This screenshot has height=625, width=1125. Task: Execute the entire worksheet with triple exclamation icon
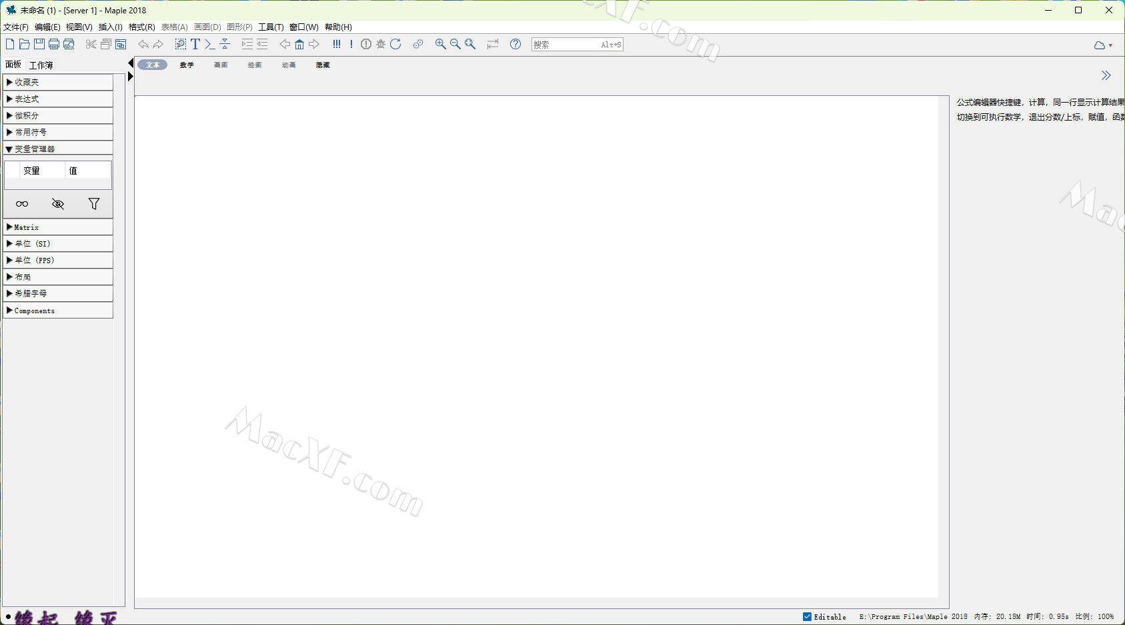coord(337,44)
